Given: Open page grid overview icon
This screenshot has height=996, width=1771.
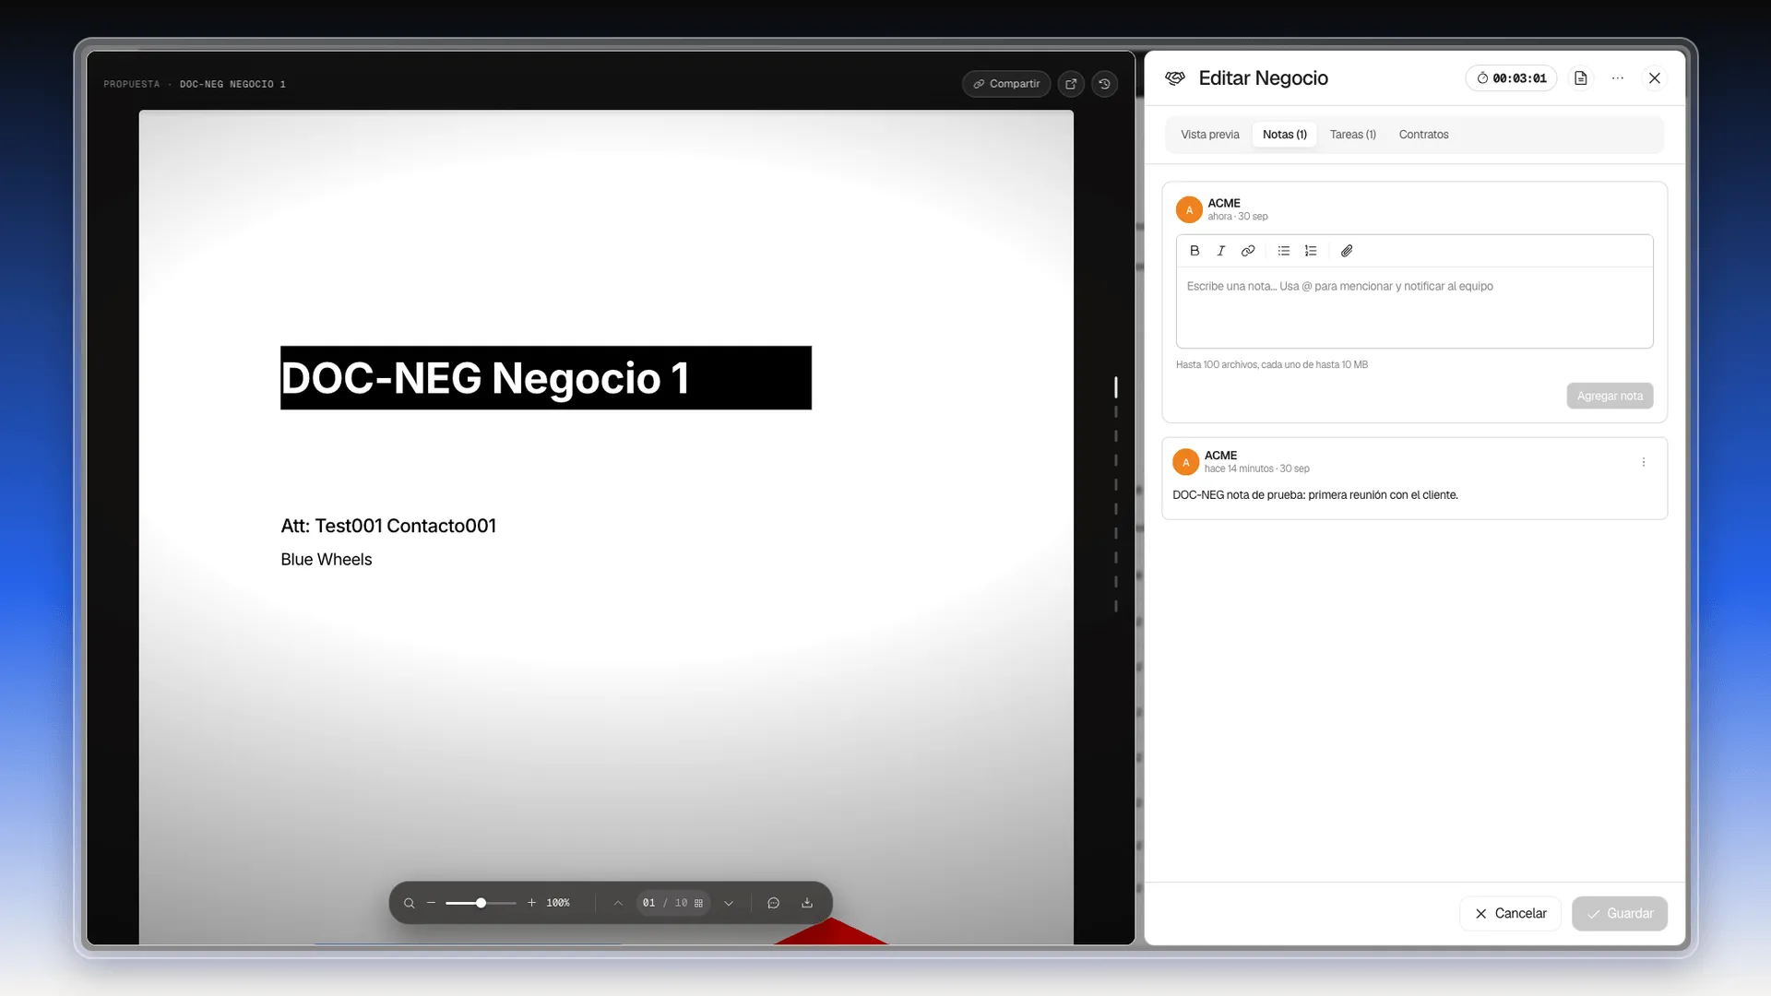Looking at the screenshot, I should (698, 903).
